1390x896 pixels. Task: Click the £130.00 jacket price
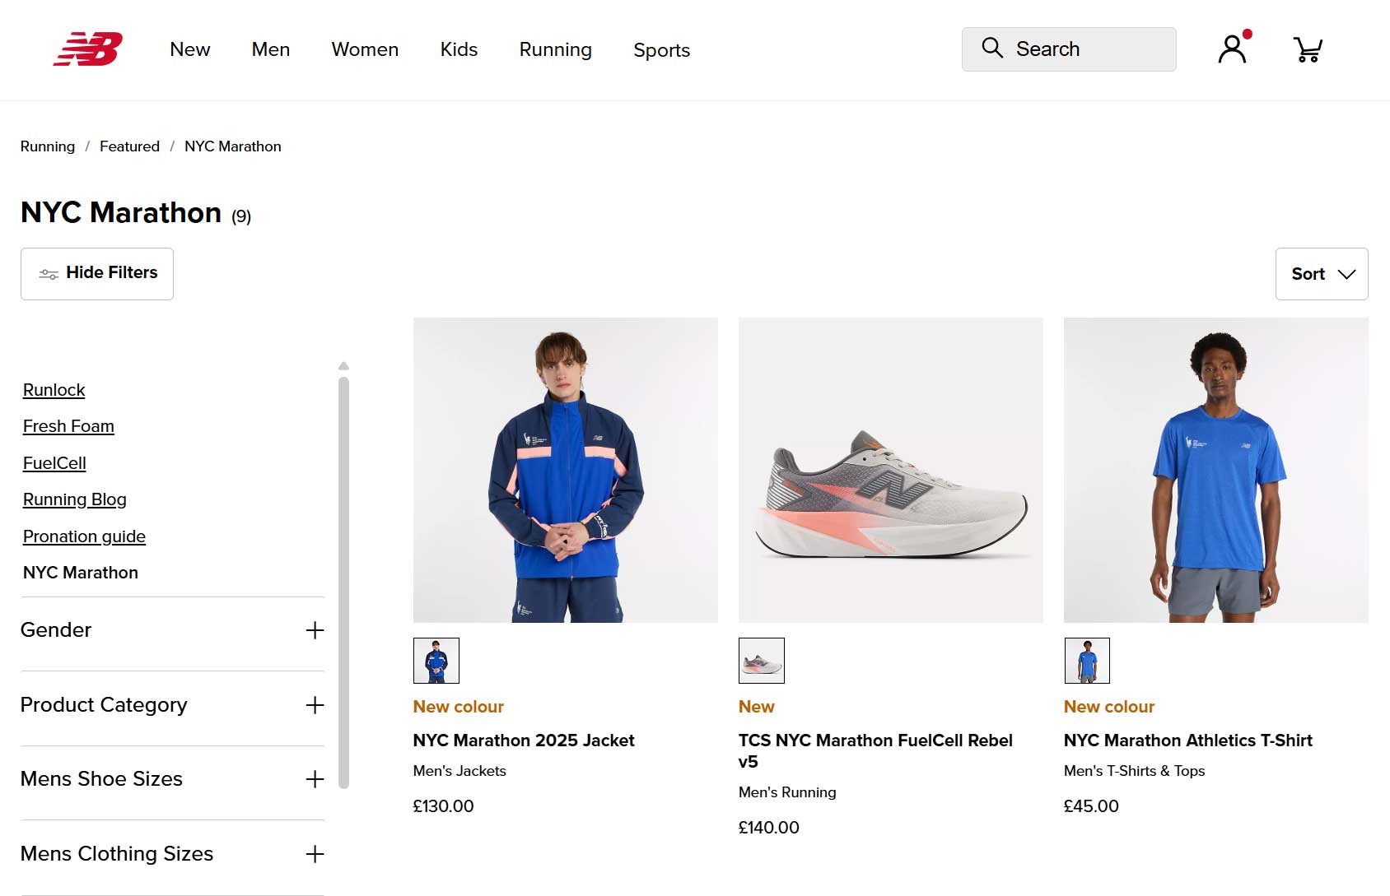pyautogui.click(x=444, y=806)
